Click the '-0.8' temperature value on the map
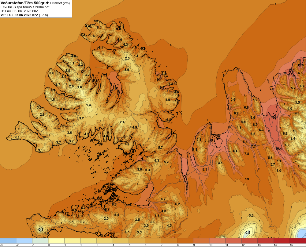Image resolution: width=306 pixels, height=247 pixels. coord(40,230)
